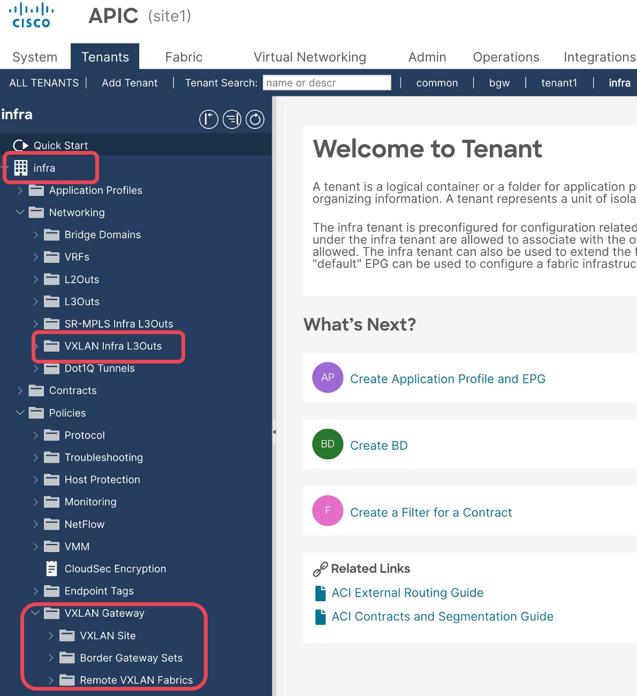
Task: Select Troubleshooting in the tree
Action: coord(104,457)
